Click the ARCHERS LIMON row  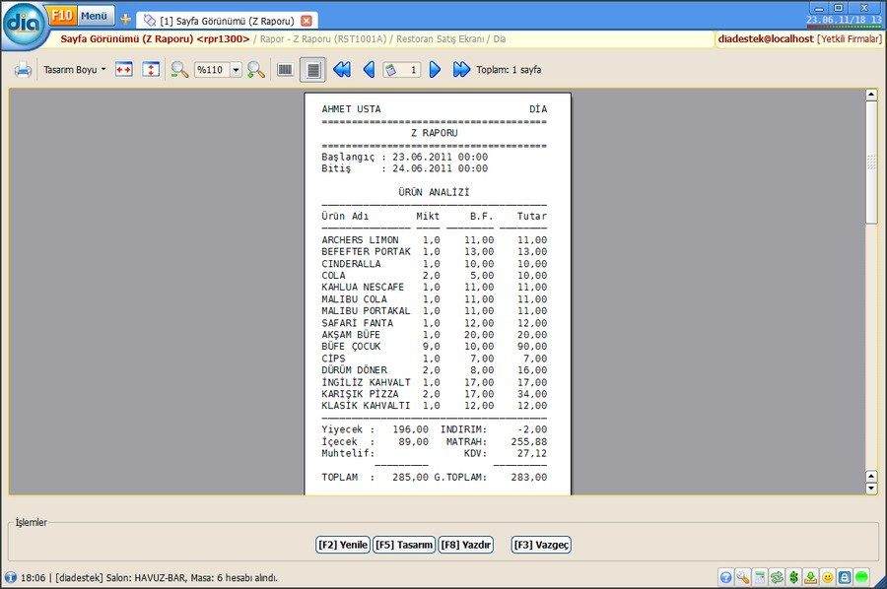tap(434, 239)
